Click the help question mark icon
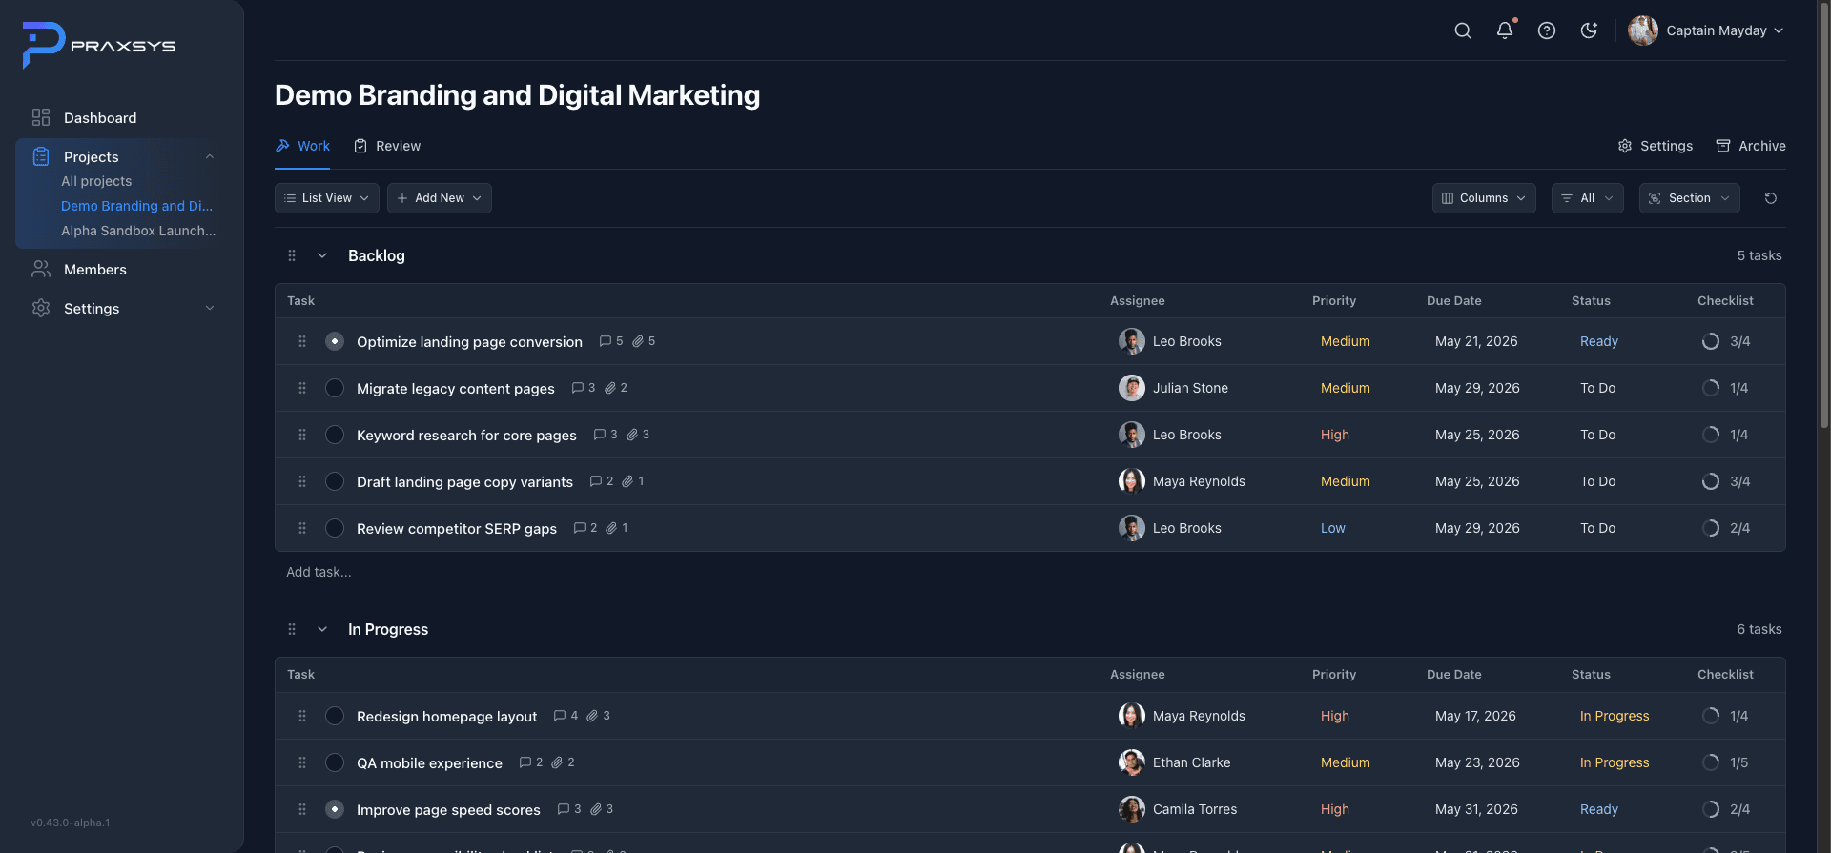This screenshot has width=1831, height=853. [1547, 30]
